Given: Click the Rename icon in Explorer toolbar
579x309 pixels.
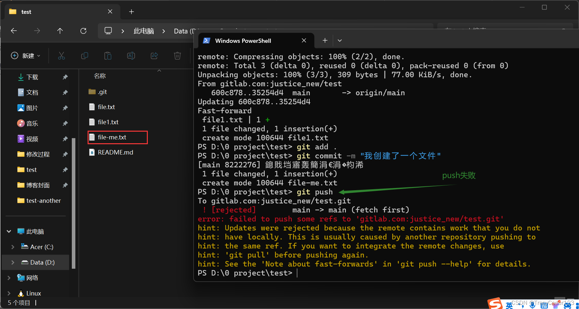Looking at the screenshot, I should 131,56.
